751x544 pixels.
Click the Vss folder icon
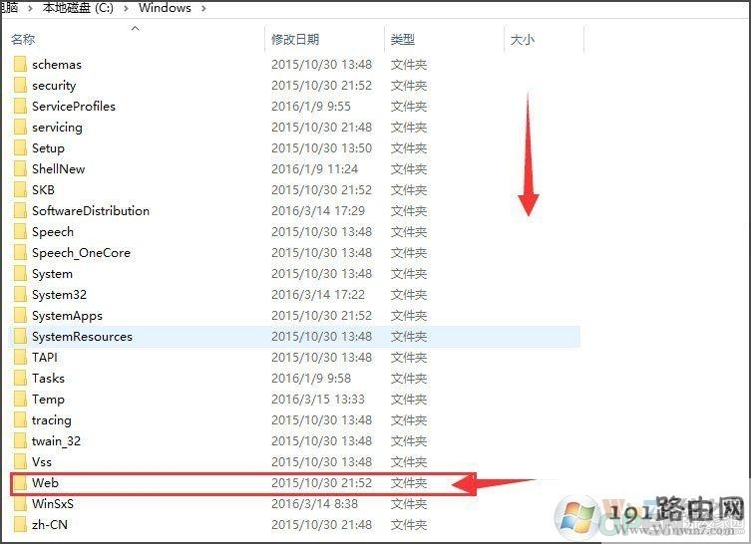tap(20, 462)
